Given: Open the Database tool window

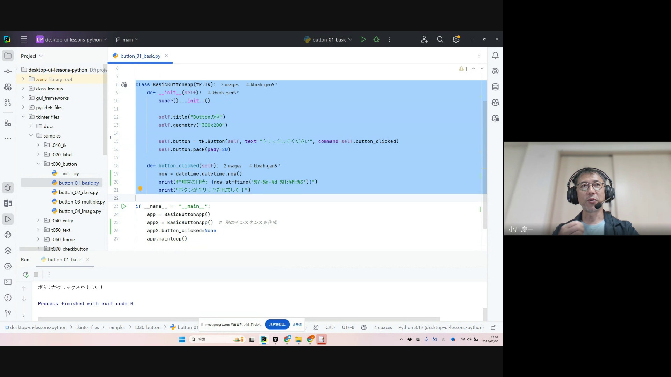Looking at the screenshot, I should (x=495, y=87).
